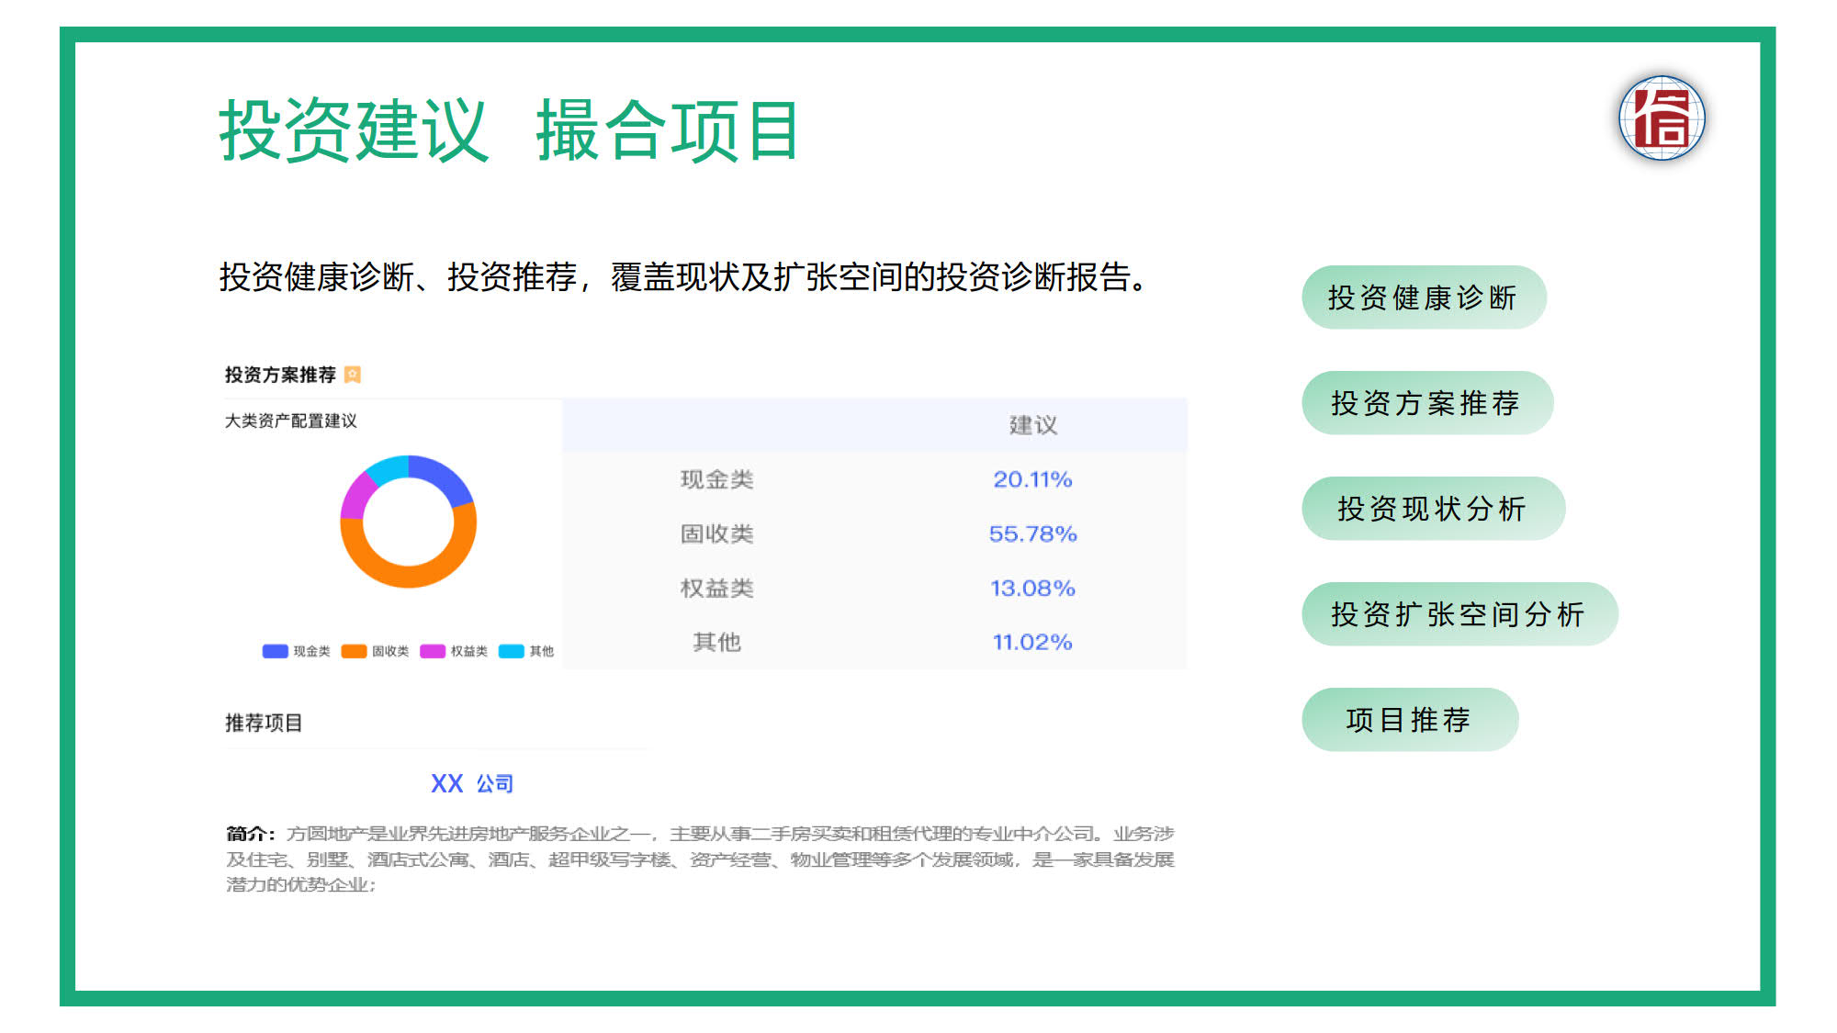Open the 投资现状分析 pill button
The image size is (1837, 1033).
[x=1432, y=509]
